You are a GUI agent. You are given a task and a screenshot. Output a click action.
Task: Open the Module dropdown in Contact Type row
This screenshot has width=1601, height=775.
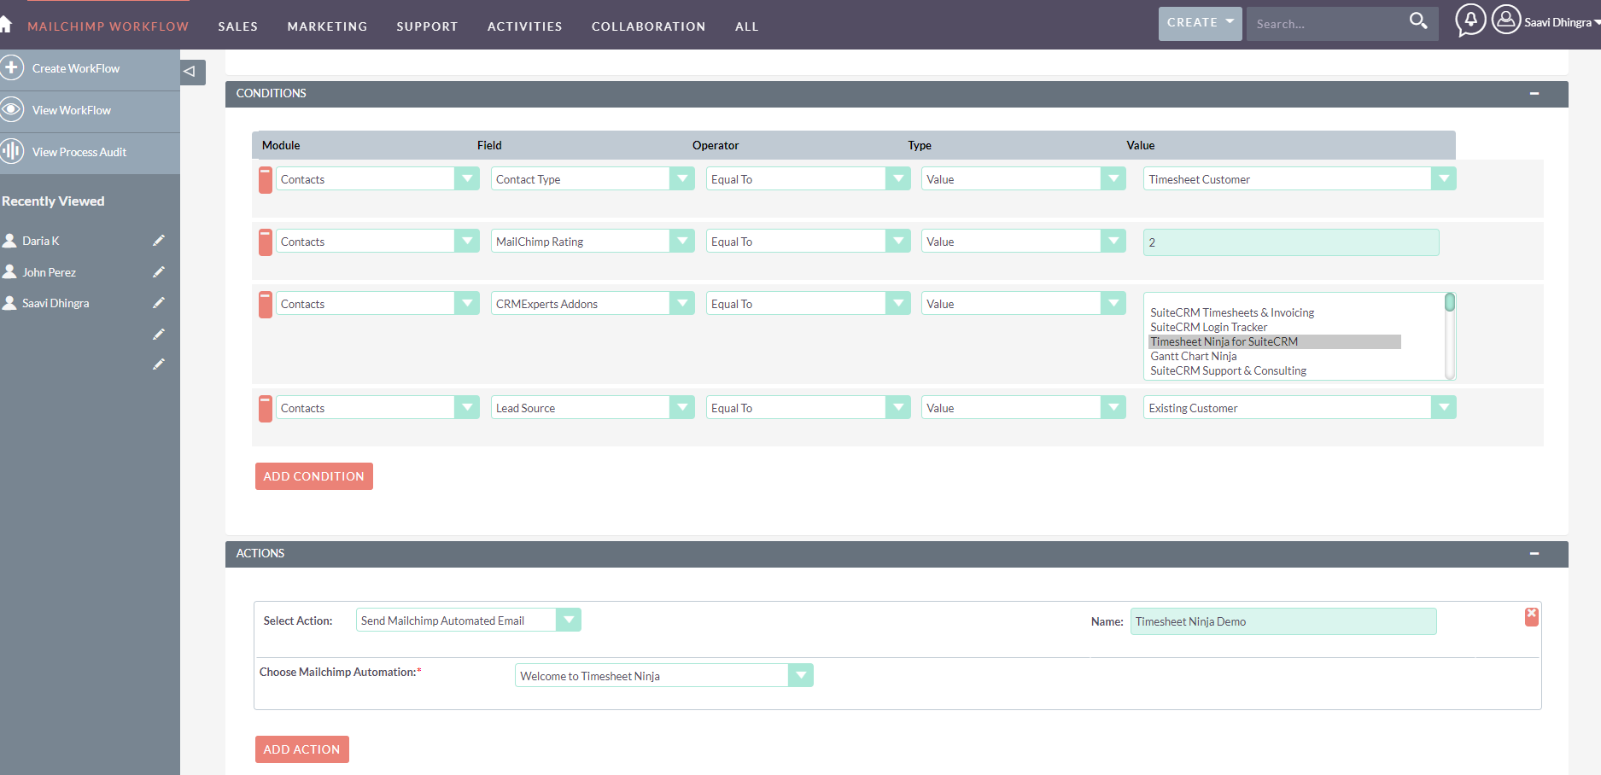[x=377, y=179]
